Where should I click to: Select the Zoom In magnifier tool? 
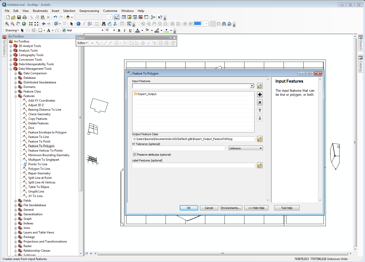[7, 24]
